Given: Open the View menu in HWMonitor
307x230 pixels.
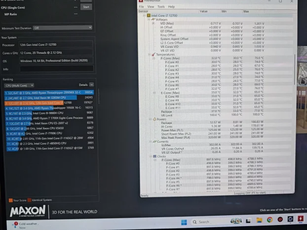Looking at the screenshot, I should tap(151, 6).
